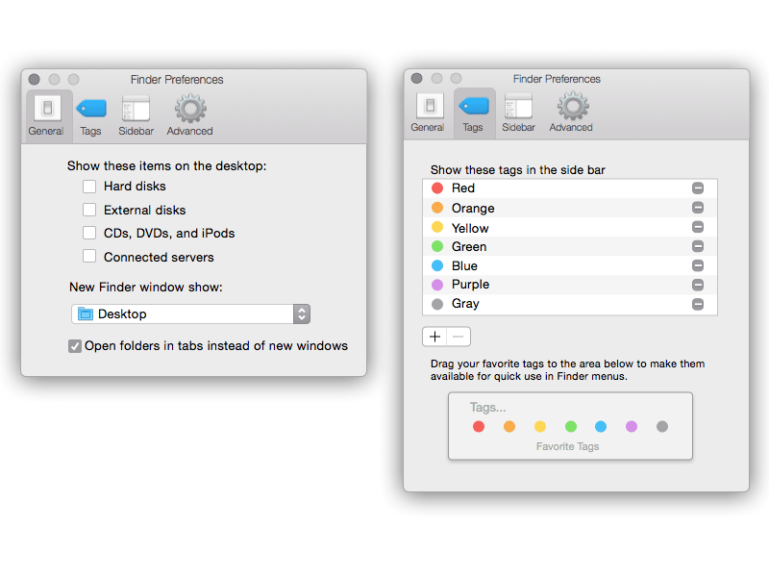Remove selected tag with minus button
This screenshot has width=769, height=577.
click(x=459, y=337)
